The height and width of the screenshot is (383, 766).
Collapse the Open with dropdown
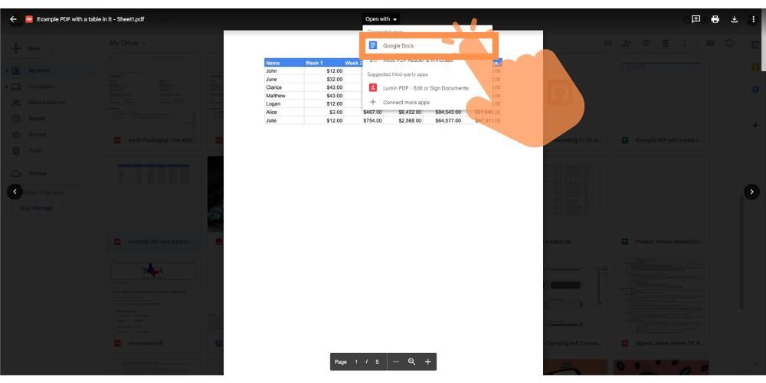point(381,19)
